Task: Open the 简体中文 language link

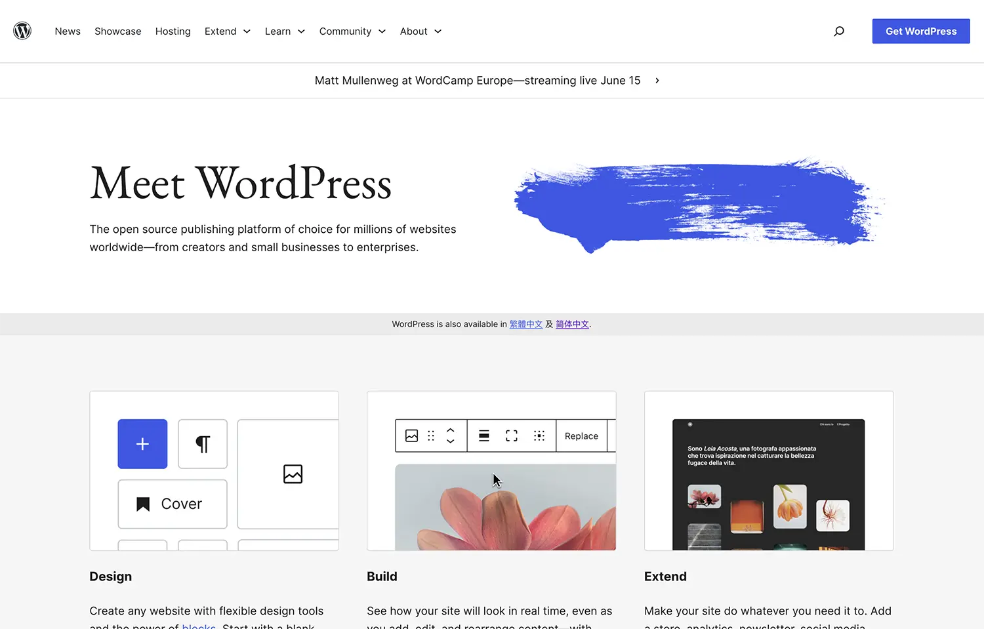Action: pyautogui.click(x=572, y=324)
